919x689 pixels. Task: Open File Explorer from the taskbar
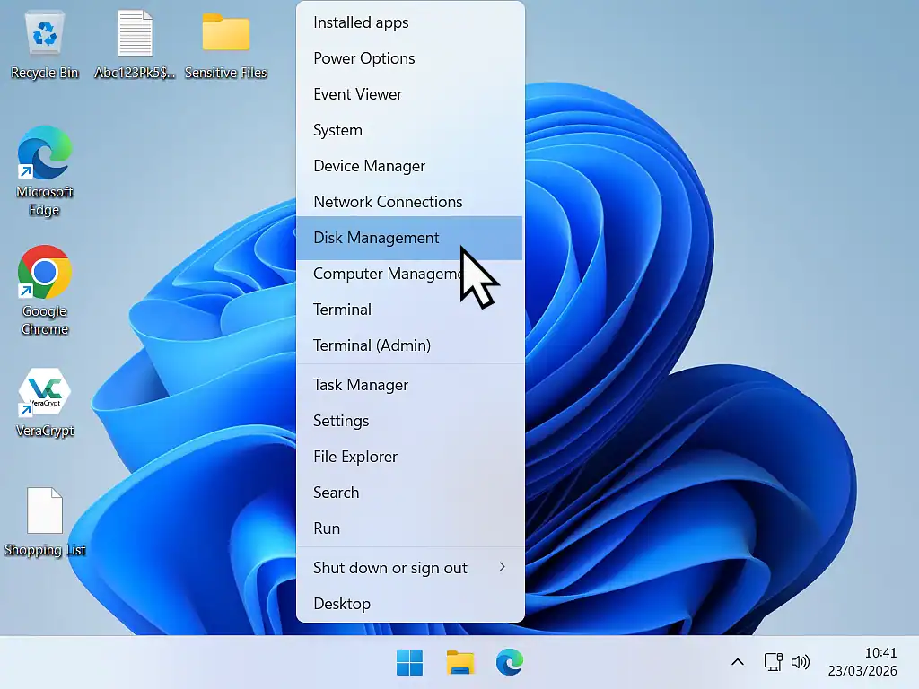[459, 662]
